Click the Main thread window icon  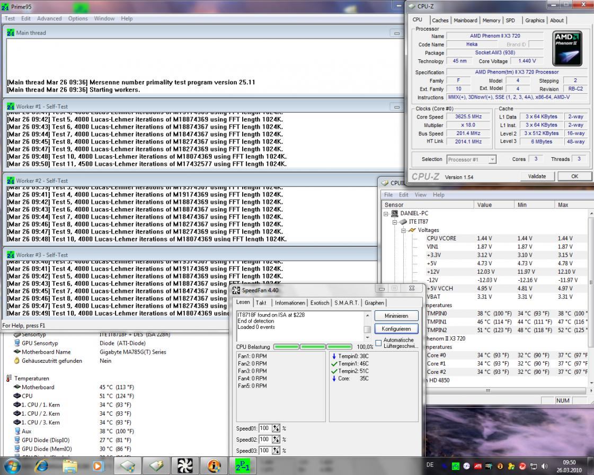[11, 33]
